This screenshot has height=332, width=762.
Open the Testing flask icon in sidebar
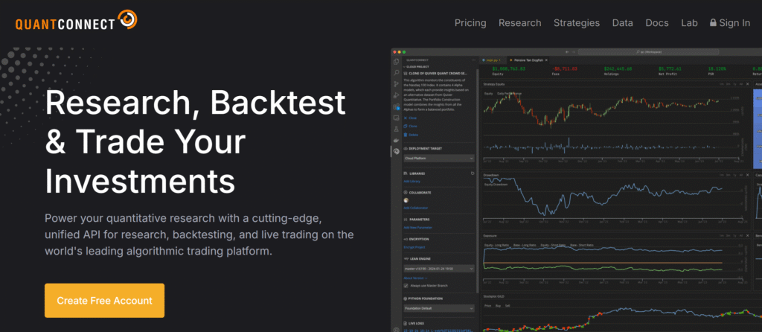tap(396, 129)
